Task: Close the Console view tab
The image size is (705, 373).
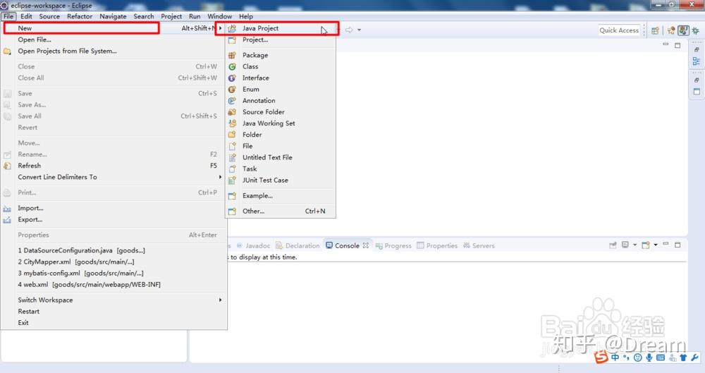Action: tap(365, 245)
